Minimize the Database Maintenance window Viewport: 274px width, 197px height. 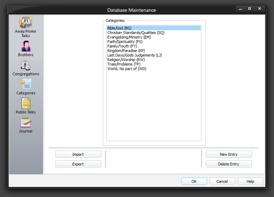[x=241, y=9]
